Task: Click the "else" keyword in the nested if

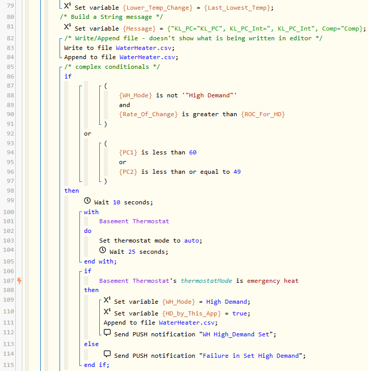Action: point(91,344)
